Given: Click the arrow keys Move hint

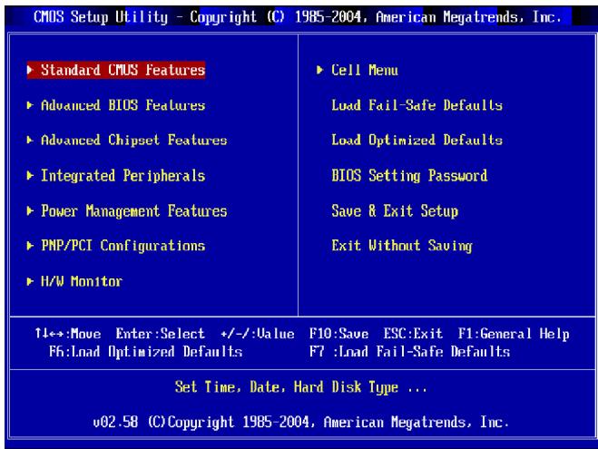Looking at the screenshot, I should point(68,334).
